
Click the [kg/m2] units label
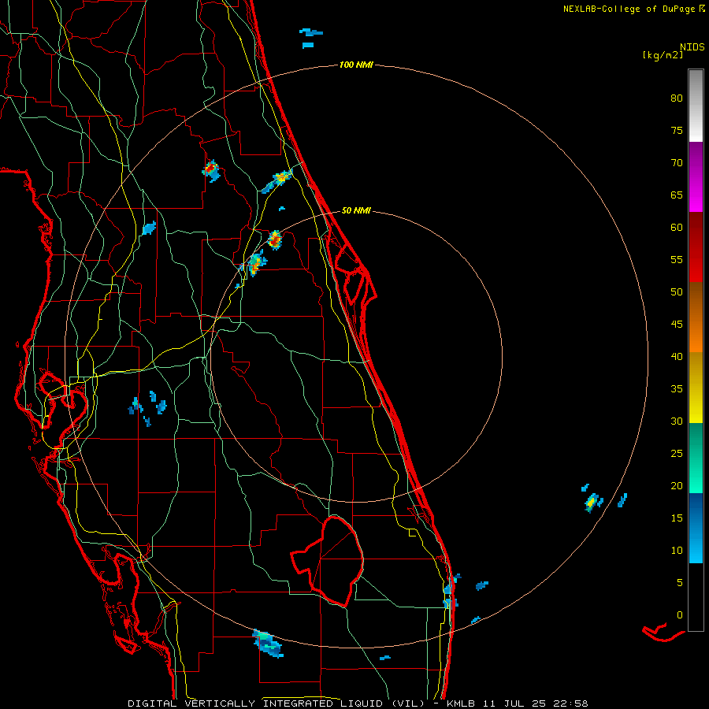tap(663, 56)
